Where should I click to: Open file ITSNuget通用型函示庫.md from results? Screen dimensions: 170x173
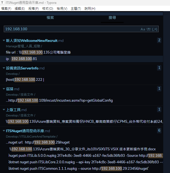click(28, 131)
